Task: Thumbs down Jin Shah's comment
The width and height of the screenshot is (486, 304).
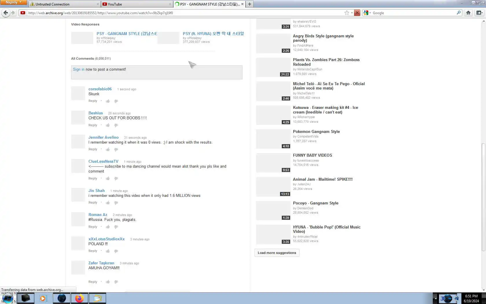Action: click(x=116, y=203)
